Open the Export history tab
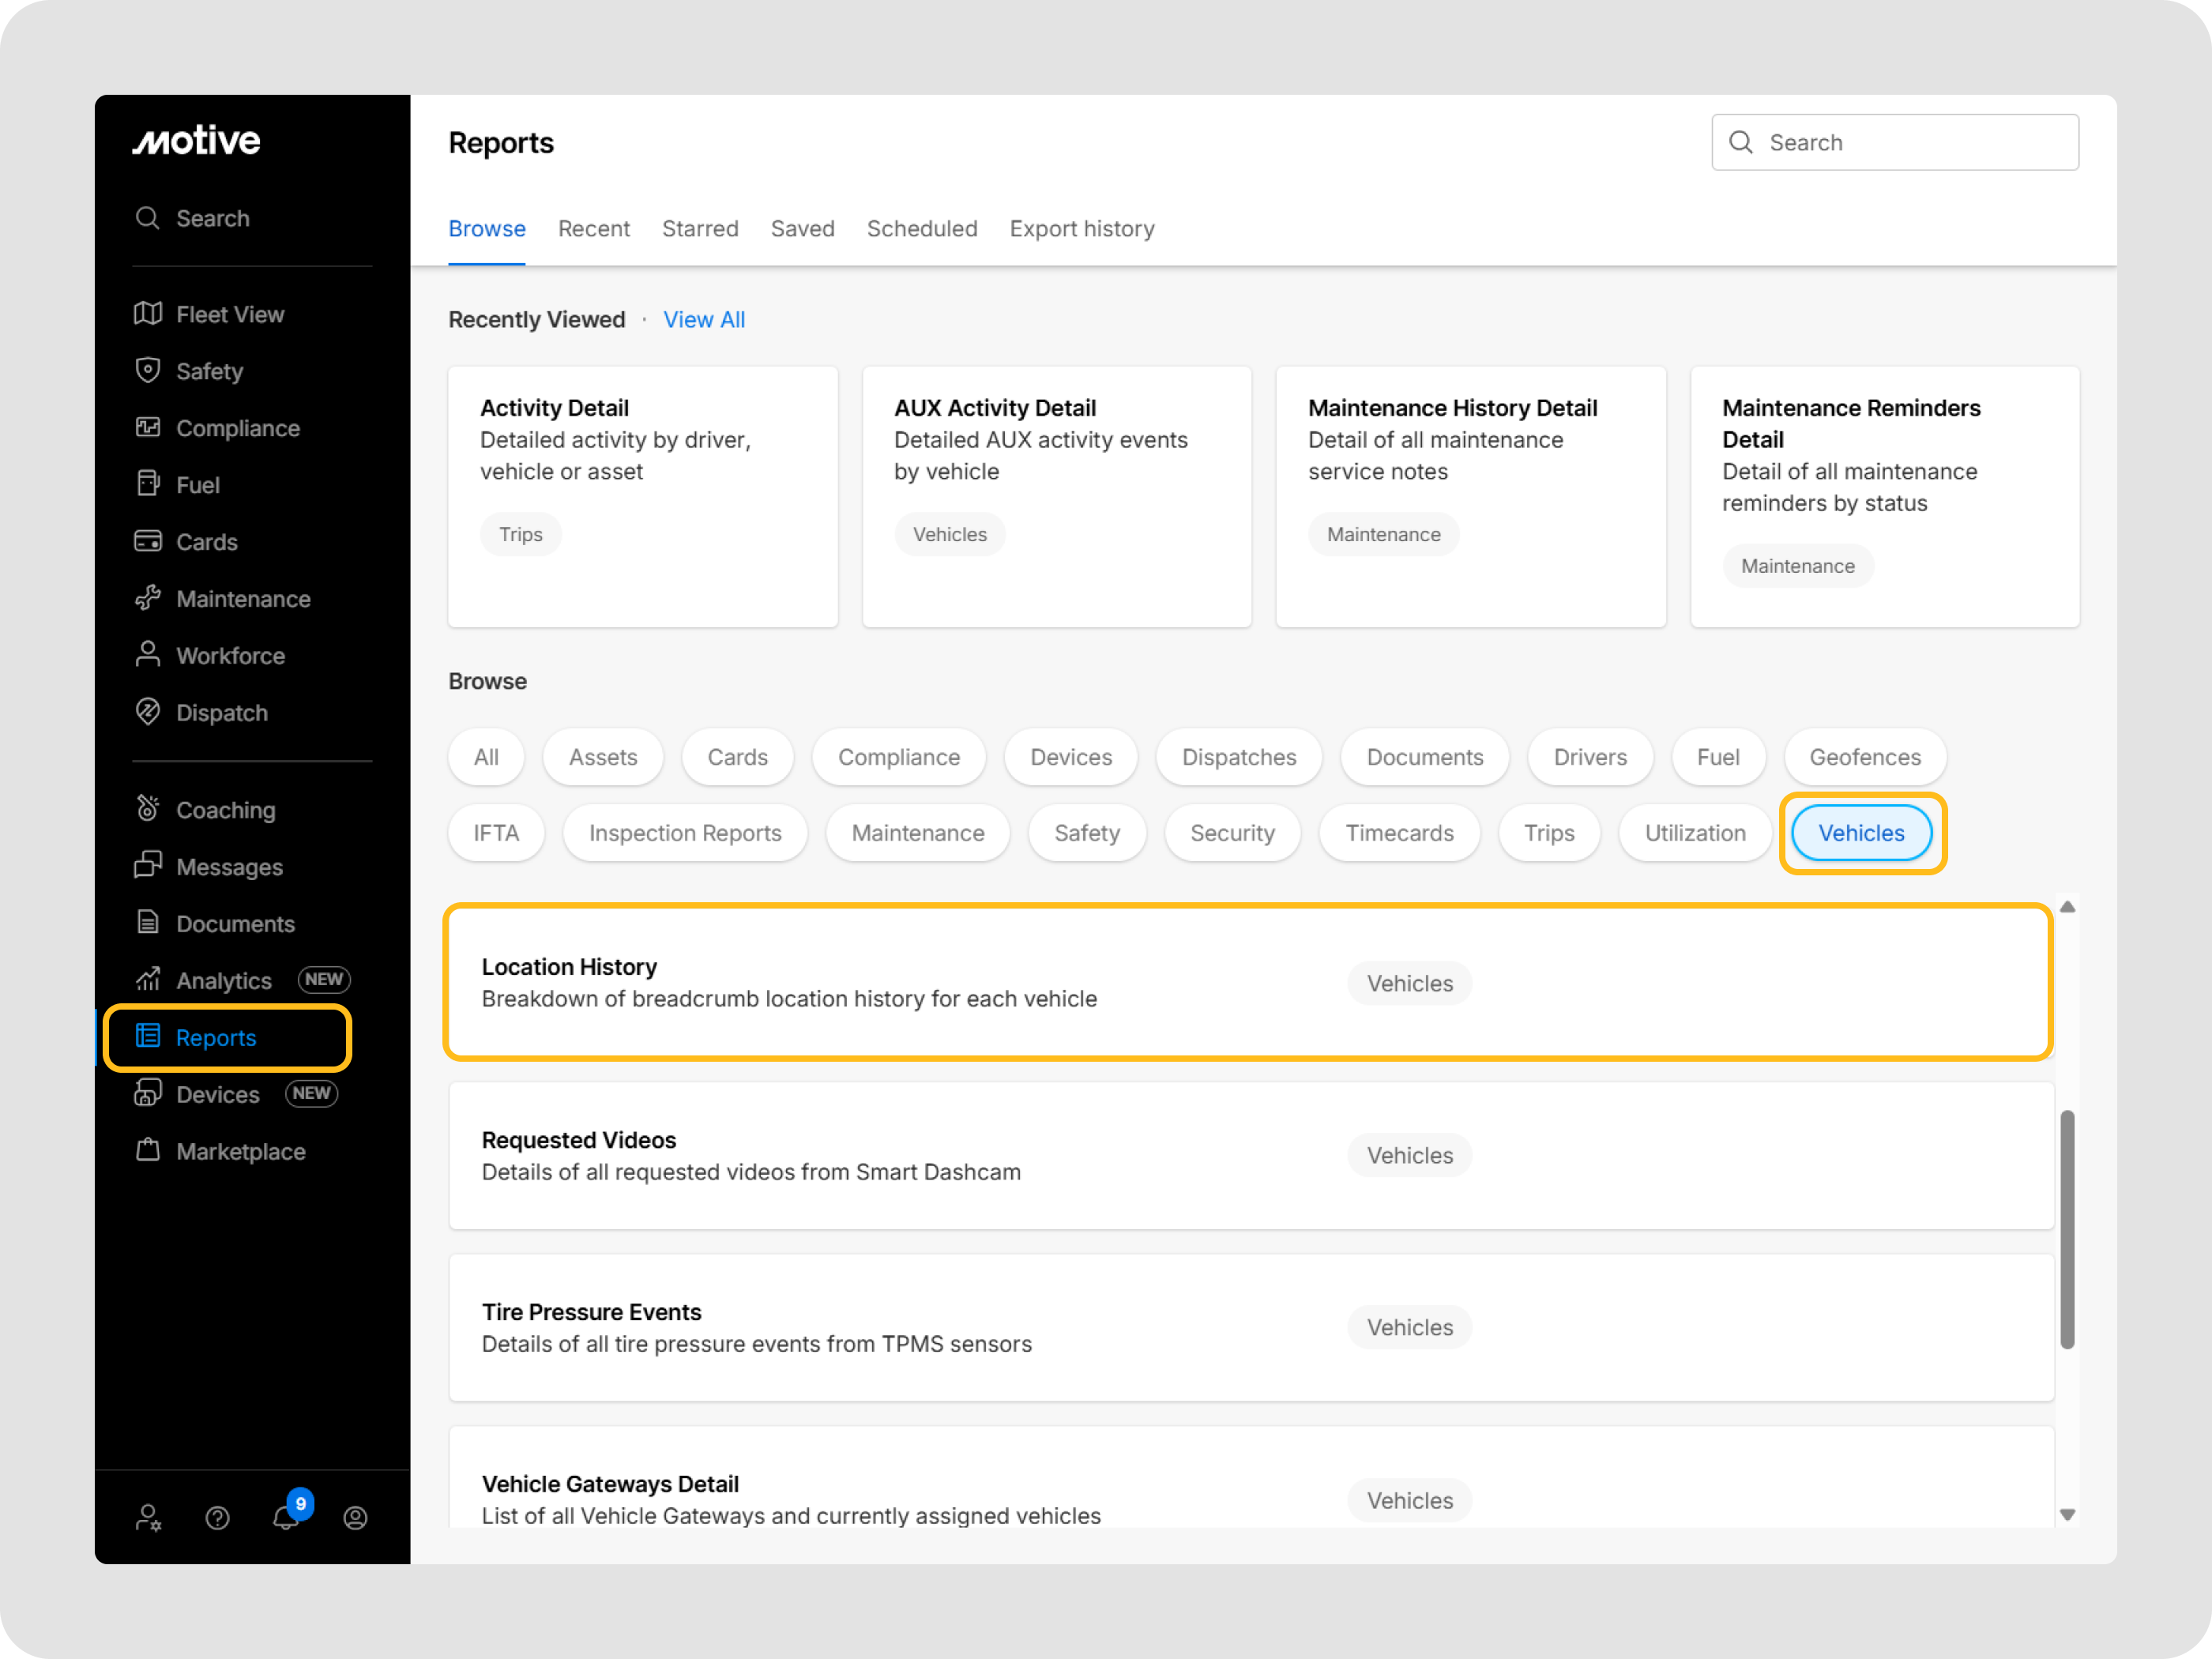 point(1081,229)
